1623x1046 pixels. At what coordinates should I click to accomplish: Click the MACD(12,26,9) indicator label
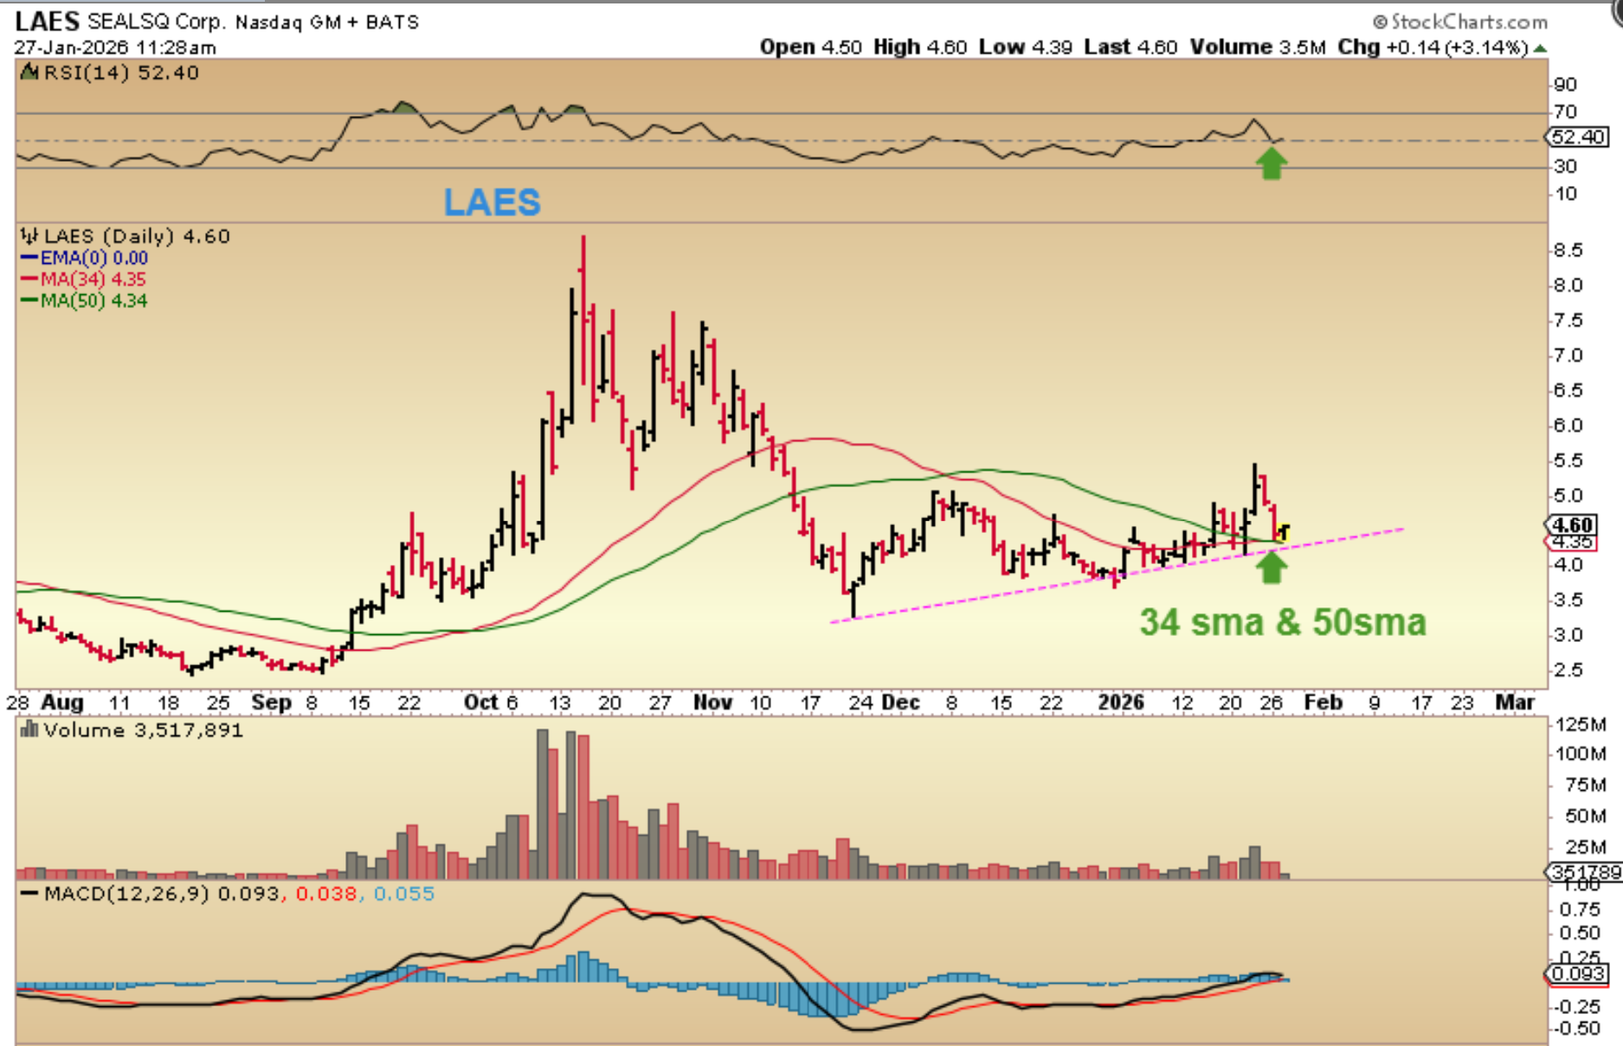pyautogui.click(x=126, y=894)
